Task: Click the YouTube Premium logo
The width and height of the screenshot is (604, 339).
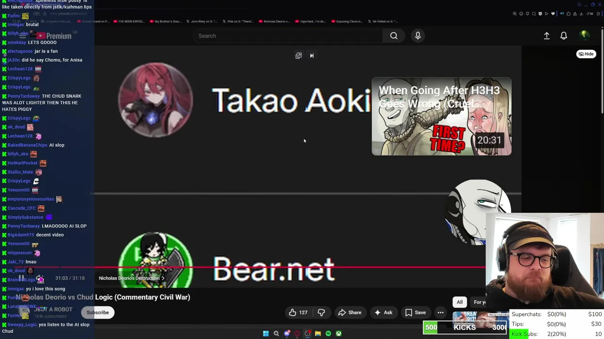Action: point(54,36)
